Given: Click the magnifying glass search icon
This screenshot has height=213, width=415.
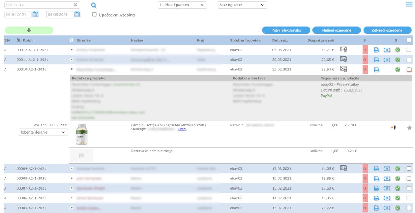Looking at the screenshot, I should pos(94,5).
